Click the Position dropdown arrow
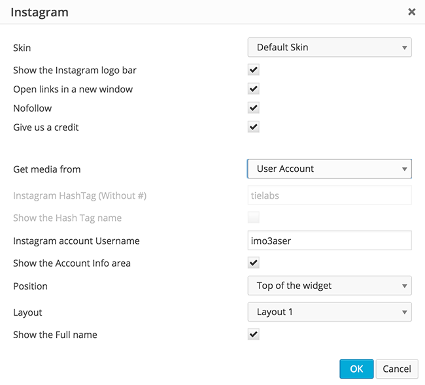Screen dimensions: 425x385 405,286
